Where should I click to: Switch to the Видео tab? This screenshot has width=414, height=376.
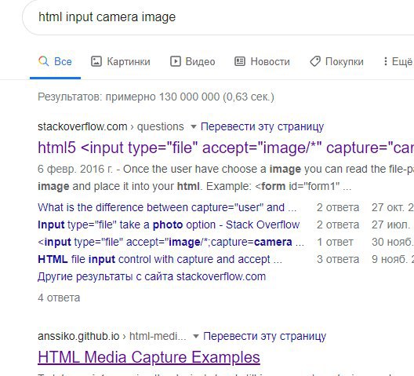192,61
